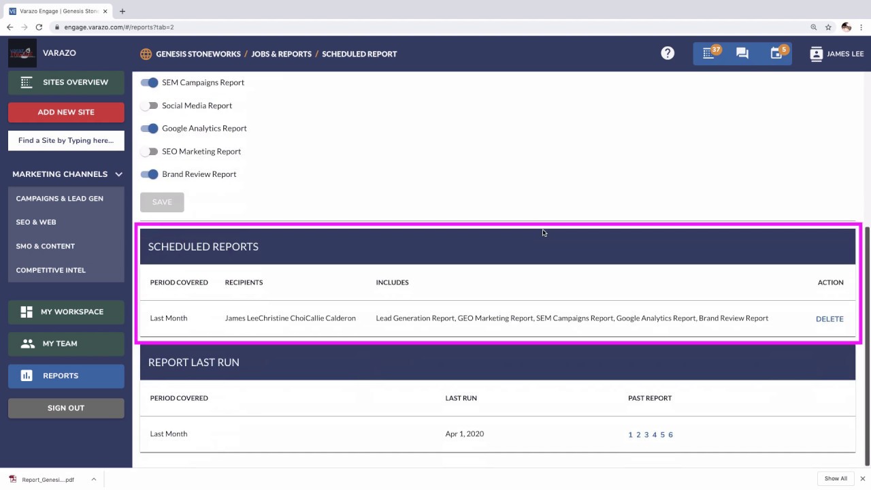Close the downloads bar

pos(863,478)
